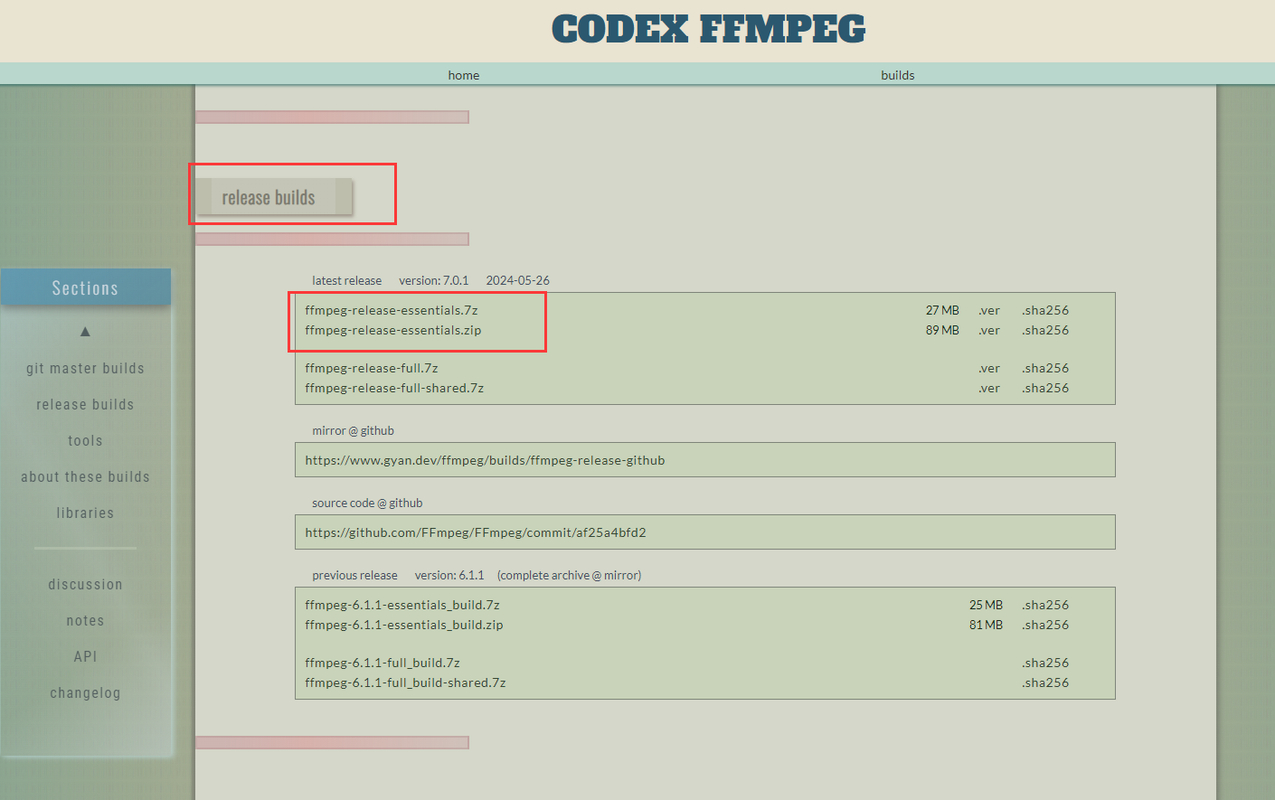Select the 25 MB size text

pos(986,605)
